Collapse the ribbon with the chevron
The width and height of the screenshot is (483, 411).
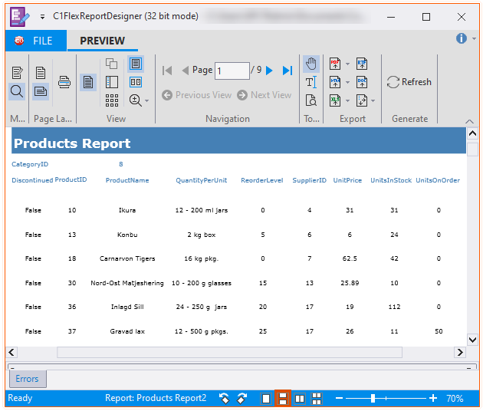tap(469, 120)
